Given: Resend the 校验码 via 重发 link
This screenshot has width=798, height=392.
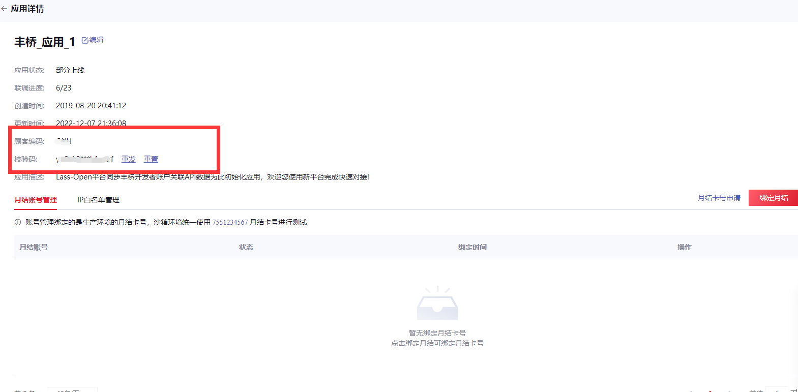Looking at the screenshot, I should pyautogui.click(x=129, y=159).
